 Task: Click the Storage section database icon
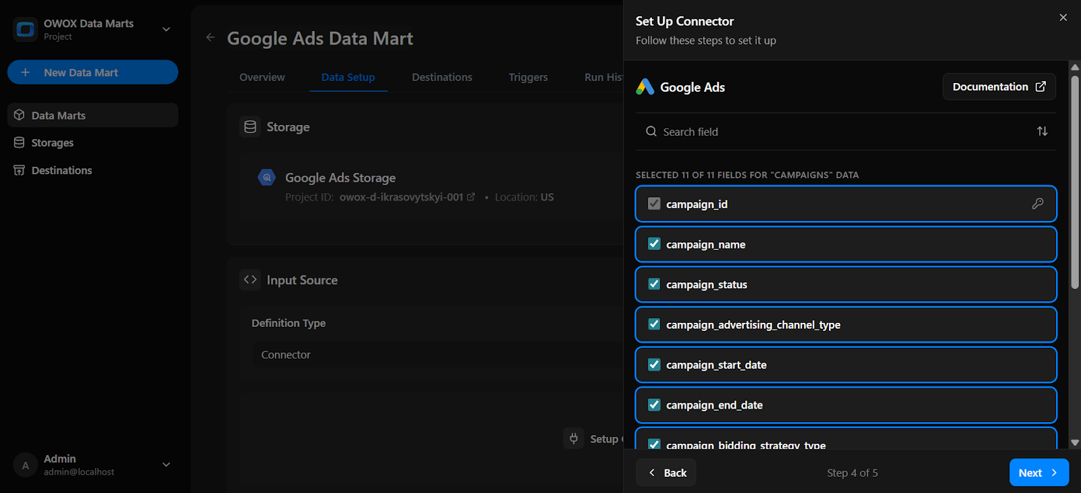[x=250, y=127]
